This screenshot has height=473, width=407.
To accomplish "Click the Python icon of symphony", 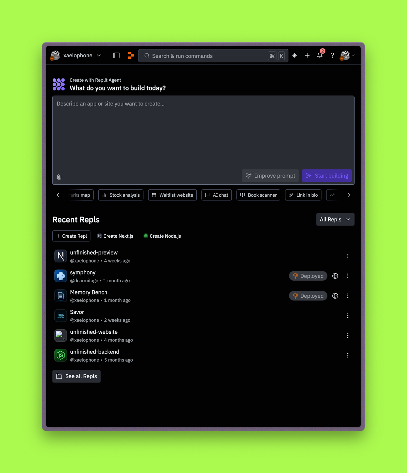I will pyautogui.click(x=61, y=276).
